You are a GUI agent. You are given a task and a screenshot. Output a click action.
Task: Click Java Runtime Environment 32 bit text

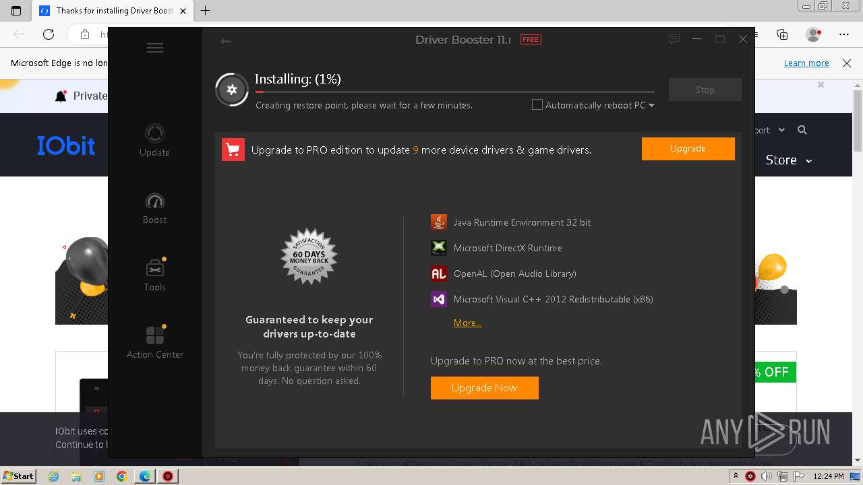(x=522, y=222)
